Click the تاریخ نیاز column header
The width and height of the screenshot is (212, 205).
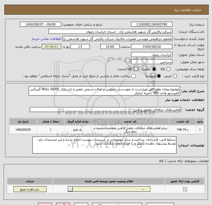23,121
